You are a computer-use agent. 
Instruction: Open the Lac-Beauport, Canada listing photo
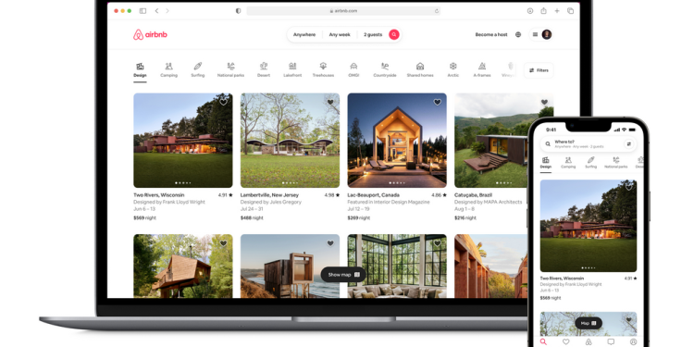click(397, 141)
